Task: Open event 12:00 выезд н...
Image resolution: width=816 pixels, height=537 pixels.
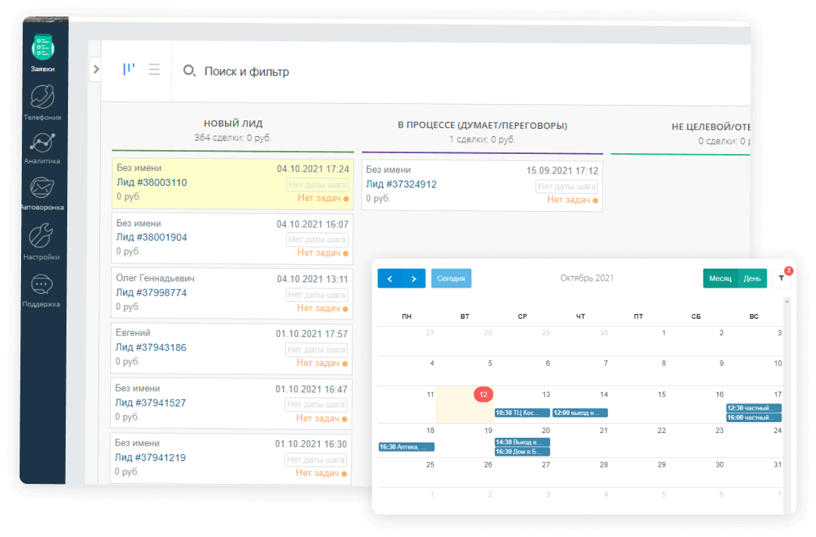Action: pyautogui.click(x=580, y=413)
